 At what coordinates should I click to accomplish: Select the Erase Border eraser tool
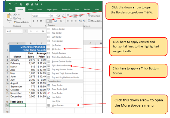pyautogui.click(x=65, y=93)
